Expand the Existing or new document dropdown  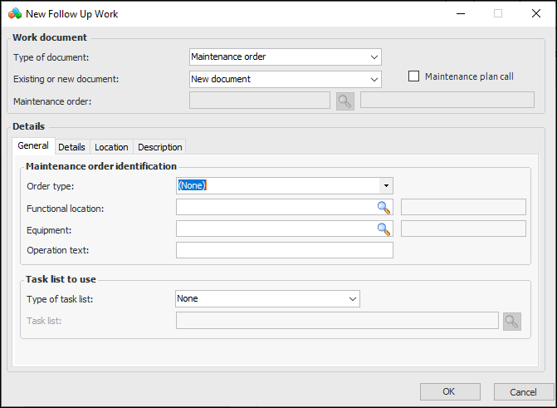click(374, 80)
